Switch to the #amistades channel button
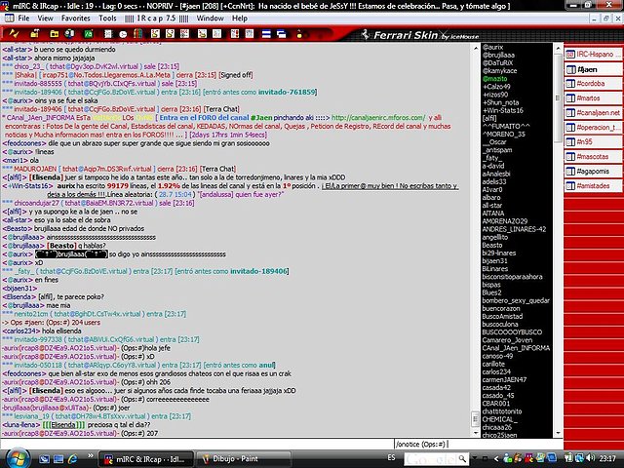 coord(593,186)
